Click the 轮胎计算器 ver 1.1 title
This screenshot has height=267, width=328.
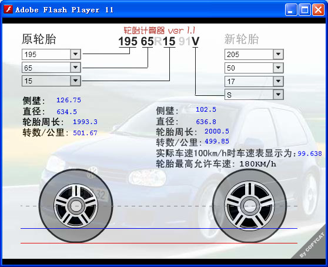pos(159,31)
